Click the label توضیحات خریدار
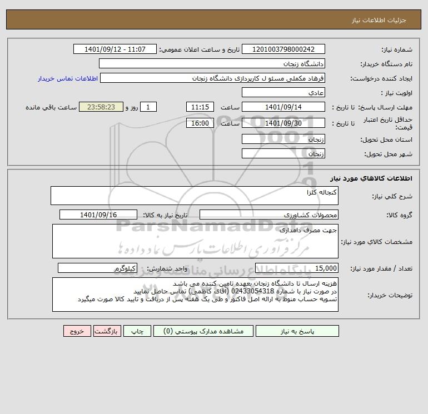The height and width of the screenshot is (414, 428). [x=390, y=295]
